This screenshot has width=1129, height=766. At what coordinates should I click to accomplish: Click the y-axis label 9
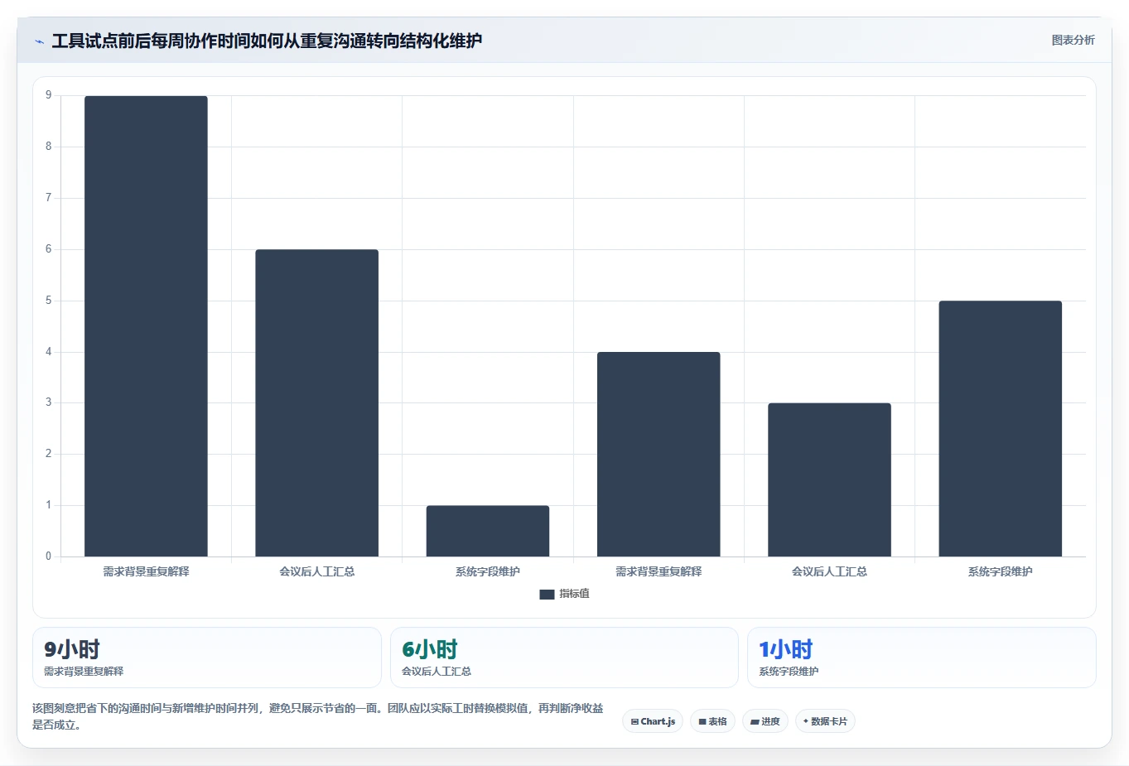[48, 95]
